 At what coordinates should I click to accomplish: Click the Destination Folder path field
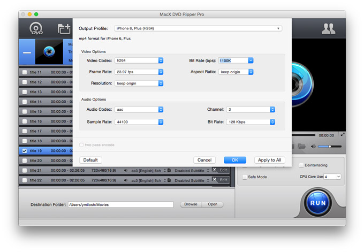(120, 204)
